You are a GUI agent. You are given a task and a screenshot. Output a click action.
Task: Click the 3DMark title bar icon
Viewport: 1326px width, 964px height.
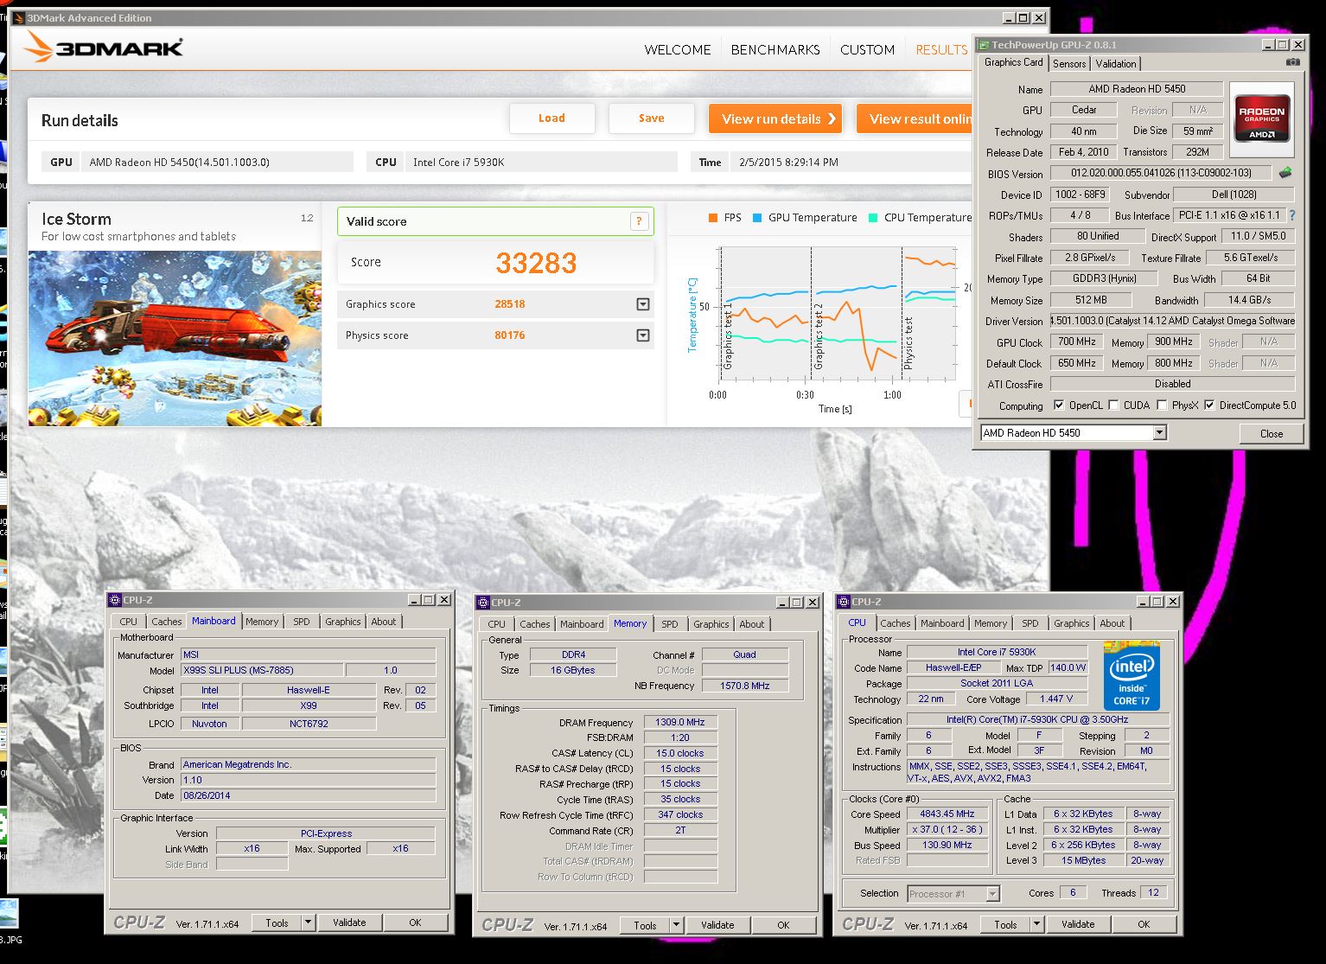tap(19, 18)
